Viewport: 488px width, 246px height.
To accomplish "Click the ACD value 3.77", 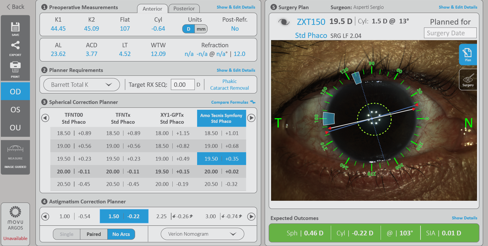I will 91,54.
